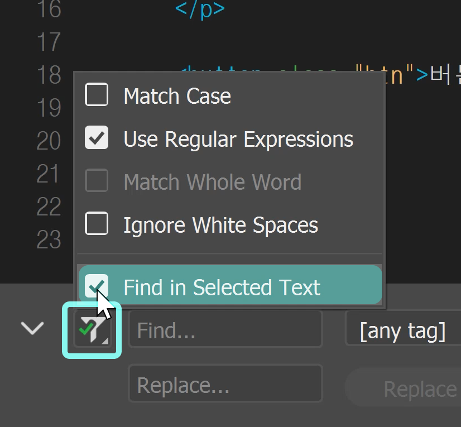The width and height of the screenshot is (461, 427).
Task: Click line number 22 in the gutter
Action: (49, 207)
